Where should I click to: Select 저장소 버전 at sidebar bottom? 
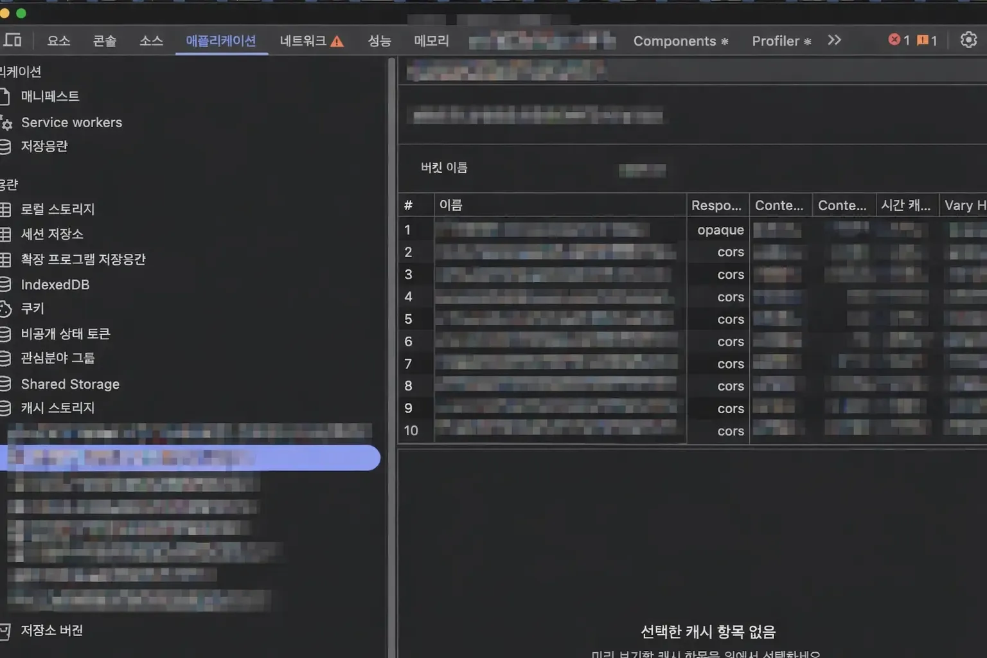point(52,630)
